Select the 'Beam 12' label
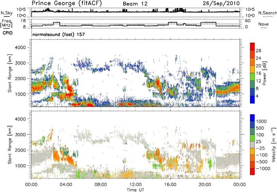This screenshot has width=277, height=192. point(135,4)
